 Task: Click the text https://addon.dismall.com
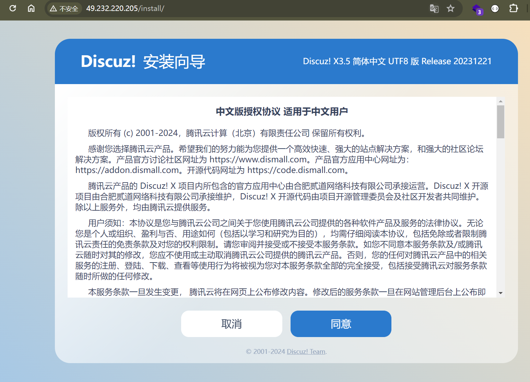[x=127, y=170]
